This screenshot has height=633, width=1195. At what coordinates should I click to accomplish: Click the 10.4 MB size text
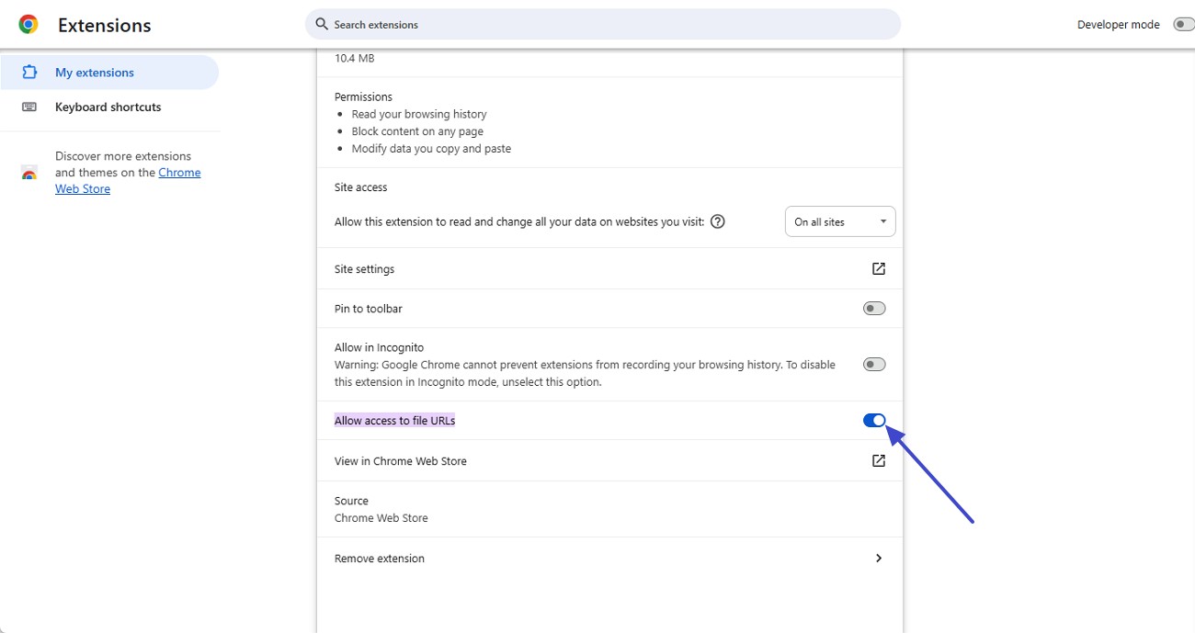point(355,58)
